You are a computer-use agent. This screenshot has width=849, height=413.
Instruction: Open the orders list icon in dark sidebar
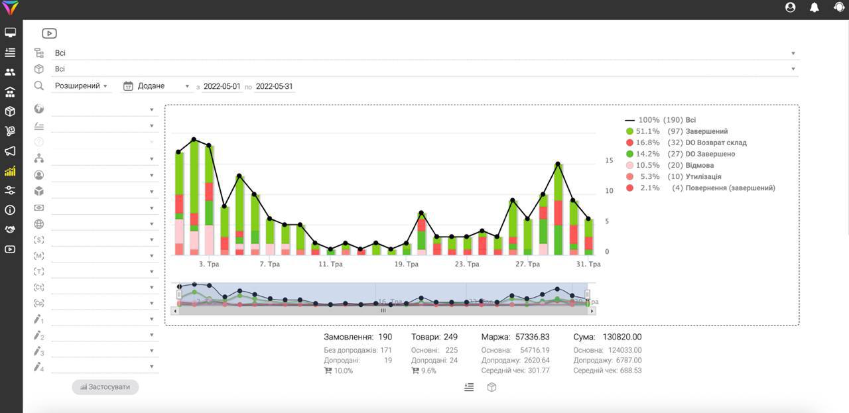pyautogui.click(x=10, y=52)
